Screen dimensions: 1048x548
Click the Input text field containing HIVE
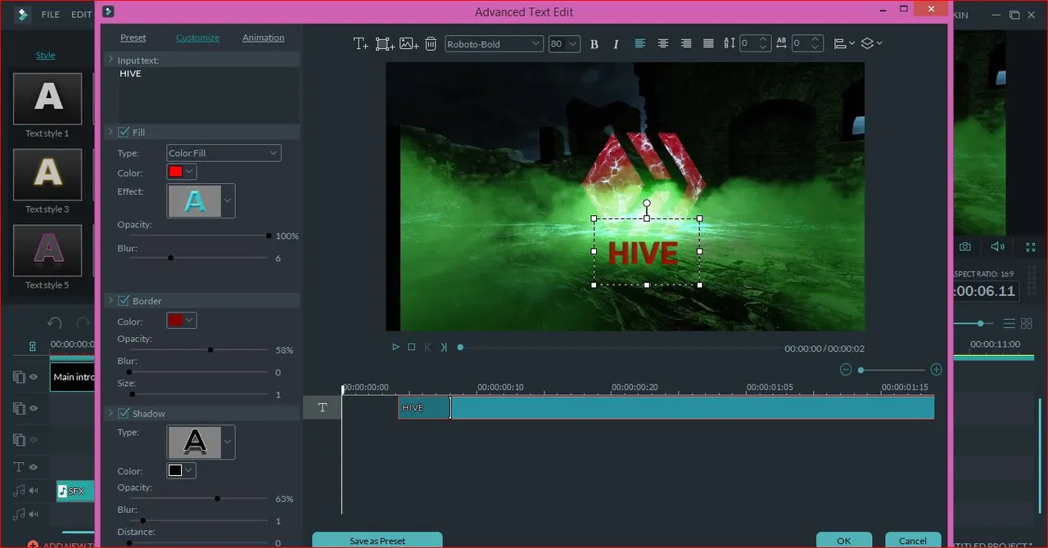tap(209, 94)
